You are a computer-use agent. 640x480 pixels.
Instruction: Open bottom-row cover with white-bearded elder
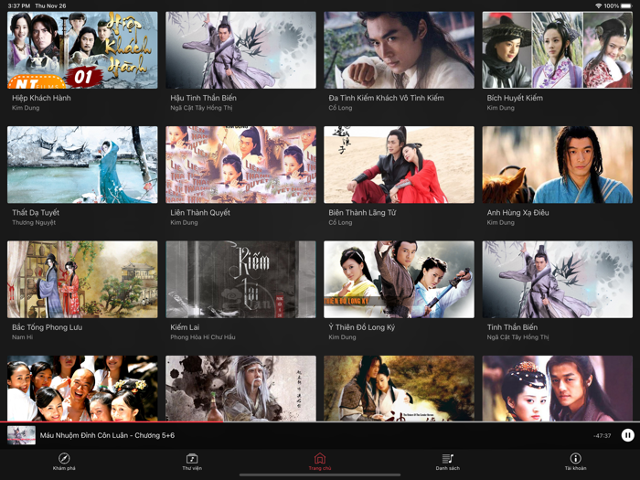coord(240,389)
